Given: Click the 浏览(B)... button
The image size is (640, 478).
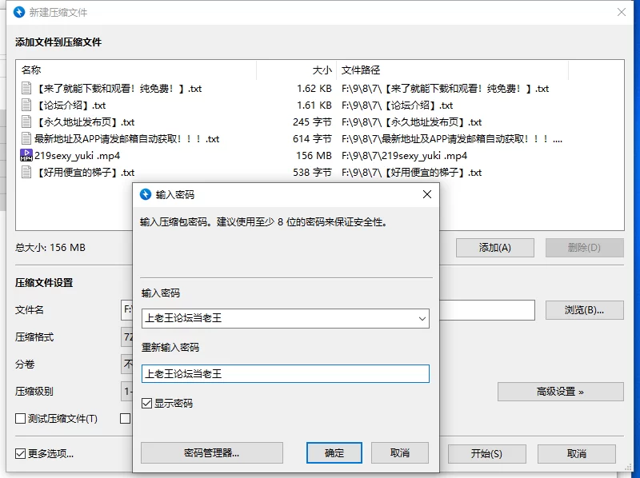Looking at the screenshot, I should (585, 310).
